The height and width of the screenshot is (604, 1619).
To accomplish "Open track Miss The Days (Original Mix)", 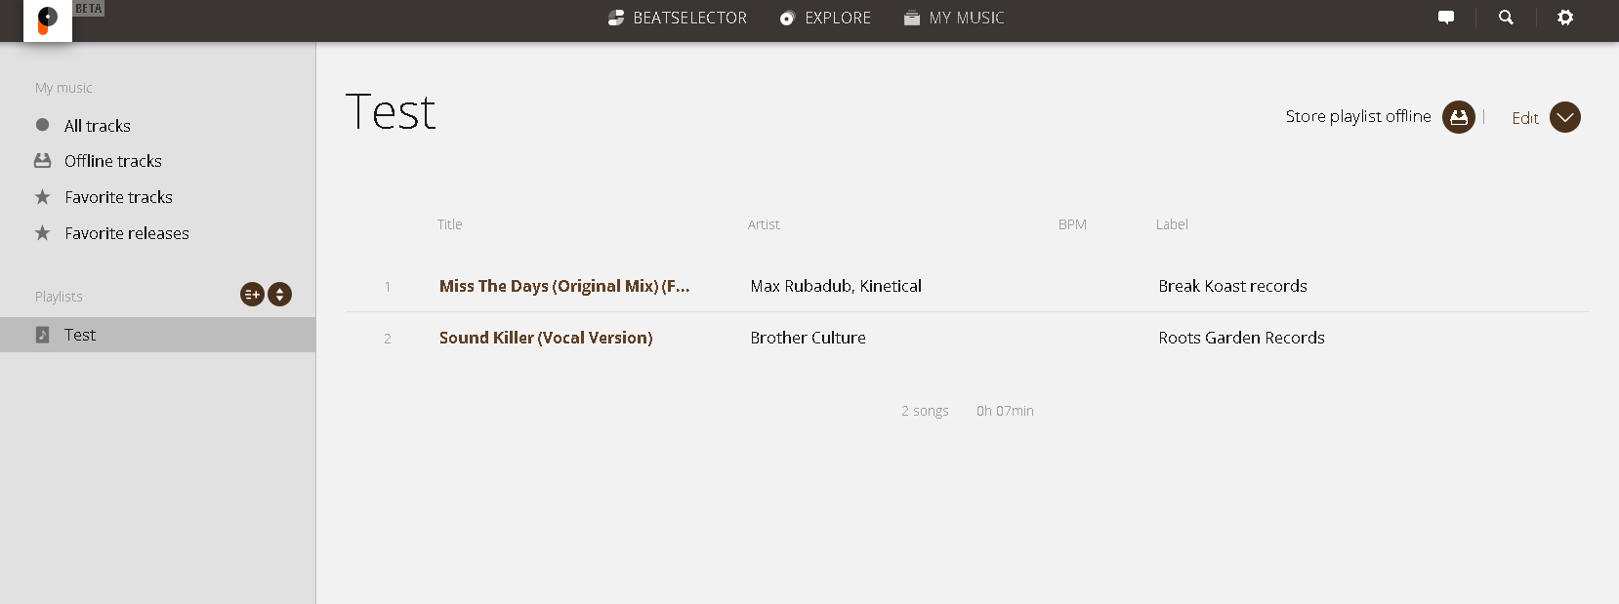I will click(x=563, y=286).
